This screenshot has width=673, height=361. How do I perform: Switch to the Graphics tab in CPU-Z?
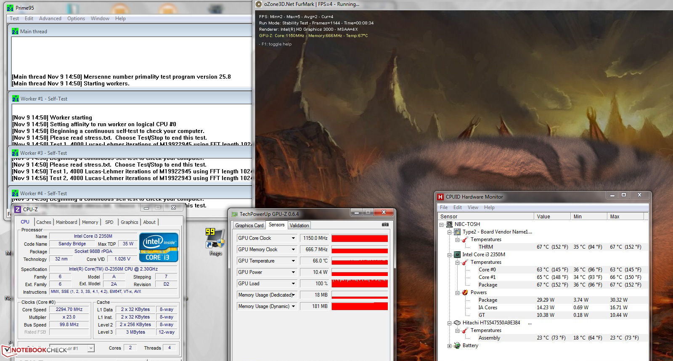(130, 222)
